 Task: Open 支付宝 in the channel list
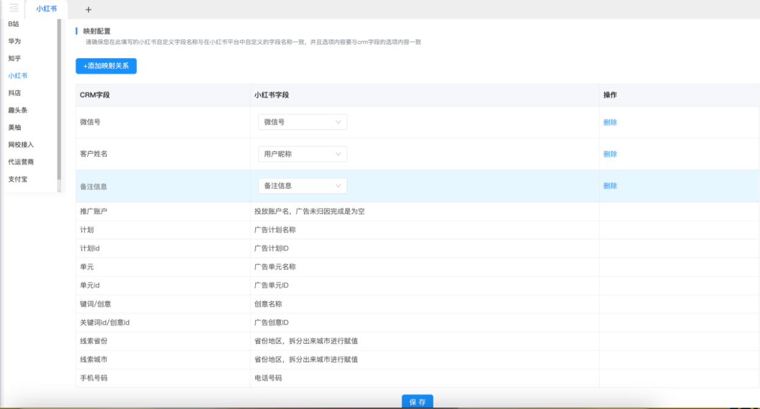tap(18, 179)
